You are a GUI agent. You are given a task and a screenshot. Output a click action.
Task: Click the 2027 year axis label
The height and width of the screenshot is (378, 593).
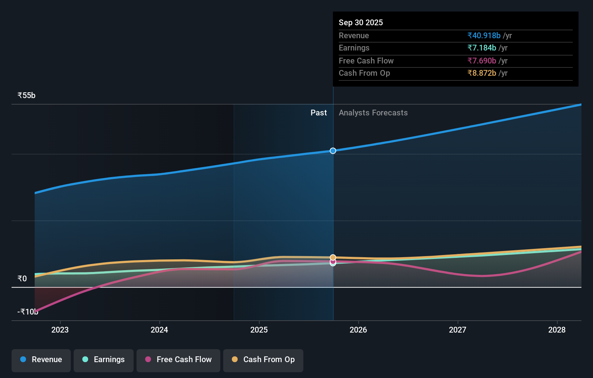(458, 330)
